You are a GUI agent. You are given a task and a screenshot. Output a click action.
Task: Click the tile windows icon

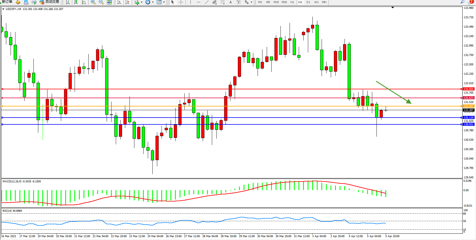[109, 2]
